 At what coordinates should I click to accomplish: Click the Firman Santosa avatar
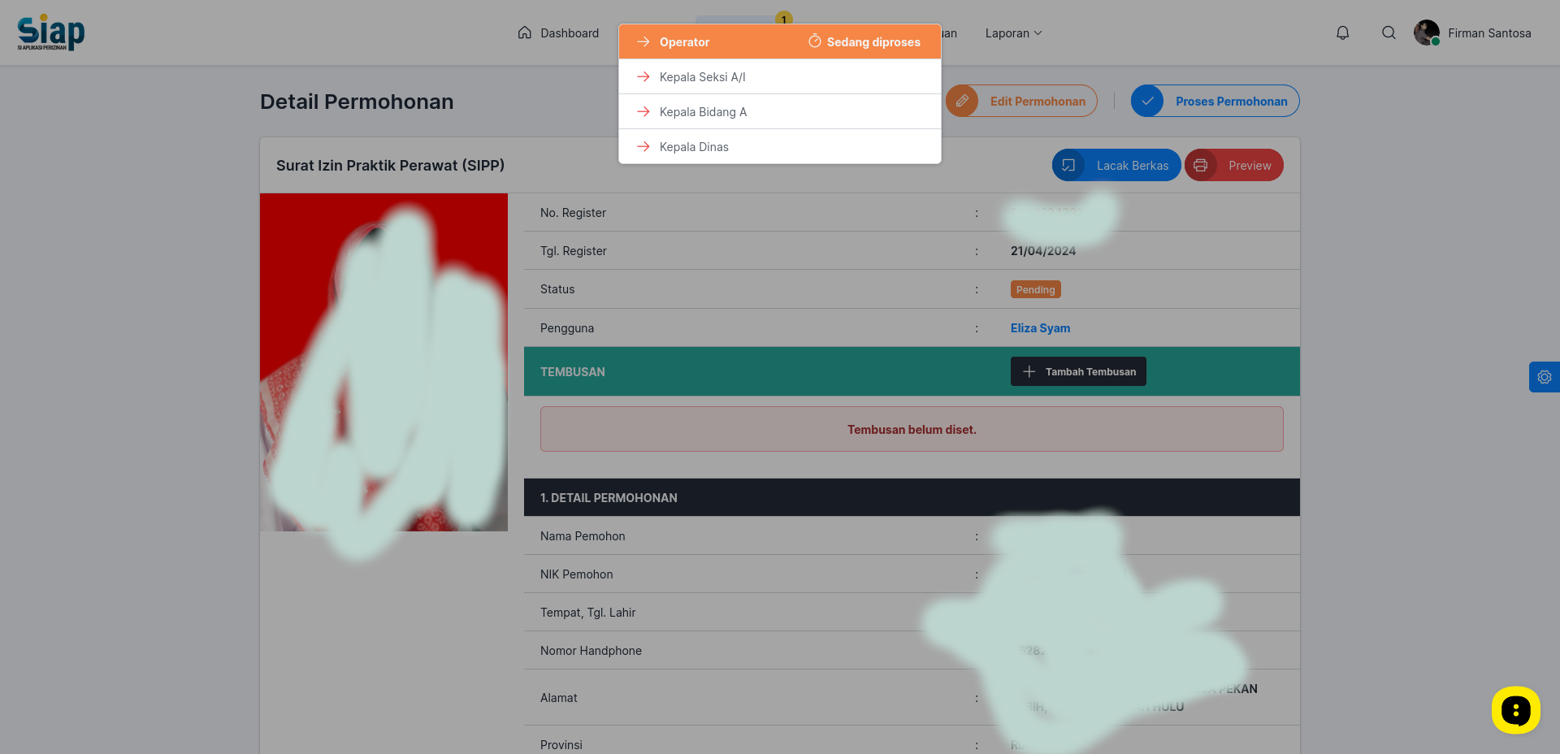tap(1426, 32)
